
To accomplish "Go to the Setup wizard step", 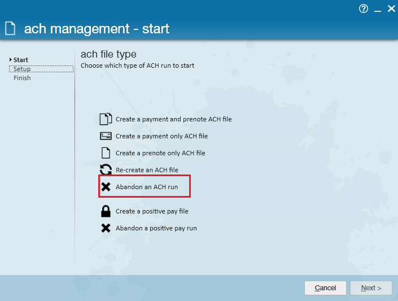I will (41, 69).
